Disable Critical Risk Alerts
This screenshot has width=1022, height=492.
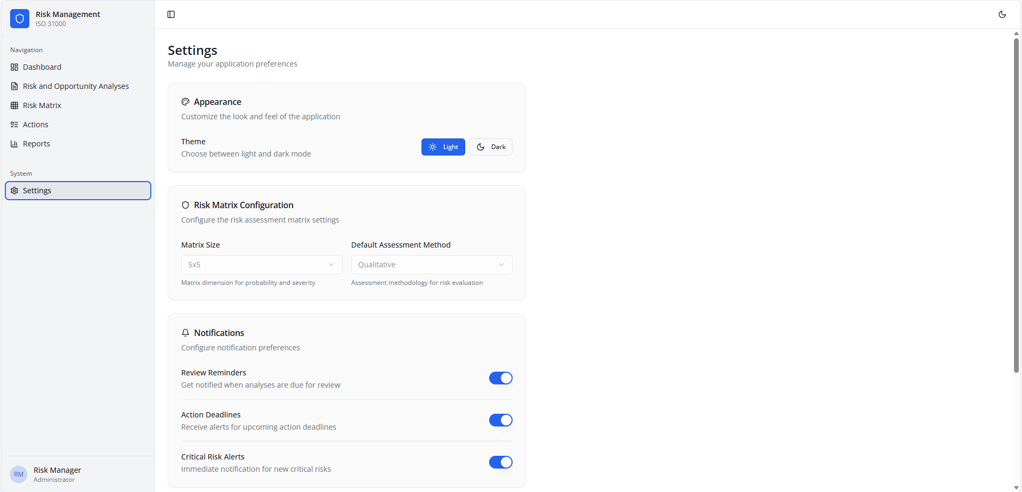pyautogui.click(x=500, y=462)
